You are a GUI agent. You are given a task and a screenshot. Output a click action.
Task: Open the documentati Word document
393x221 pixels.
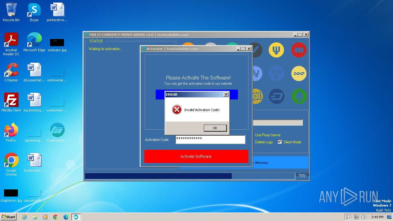34,72
